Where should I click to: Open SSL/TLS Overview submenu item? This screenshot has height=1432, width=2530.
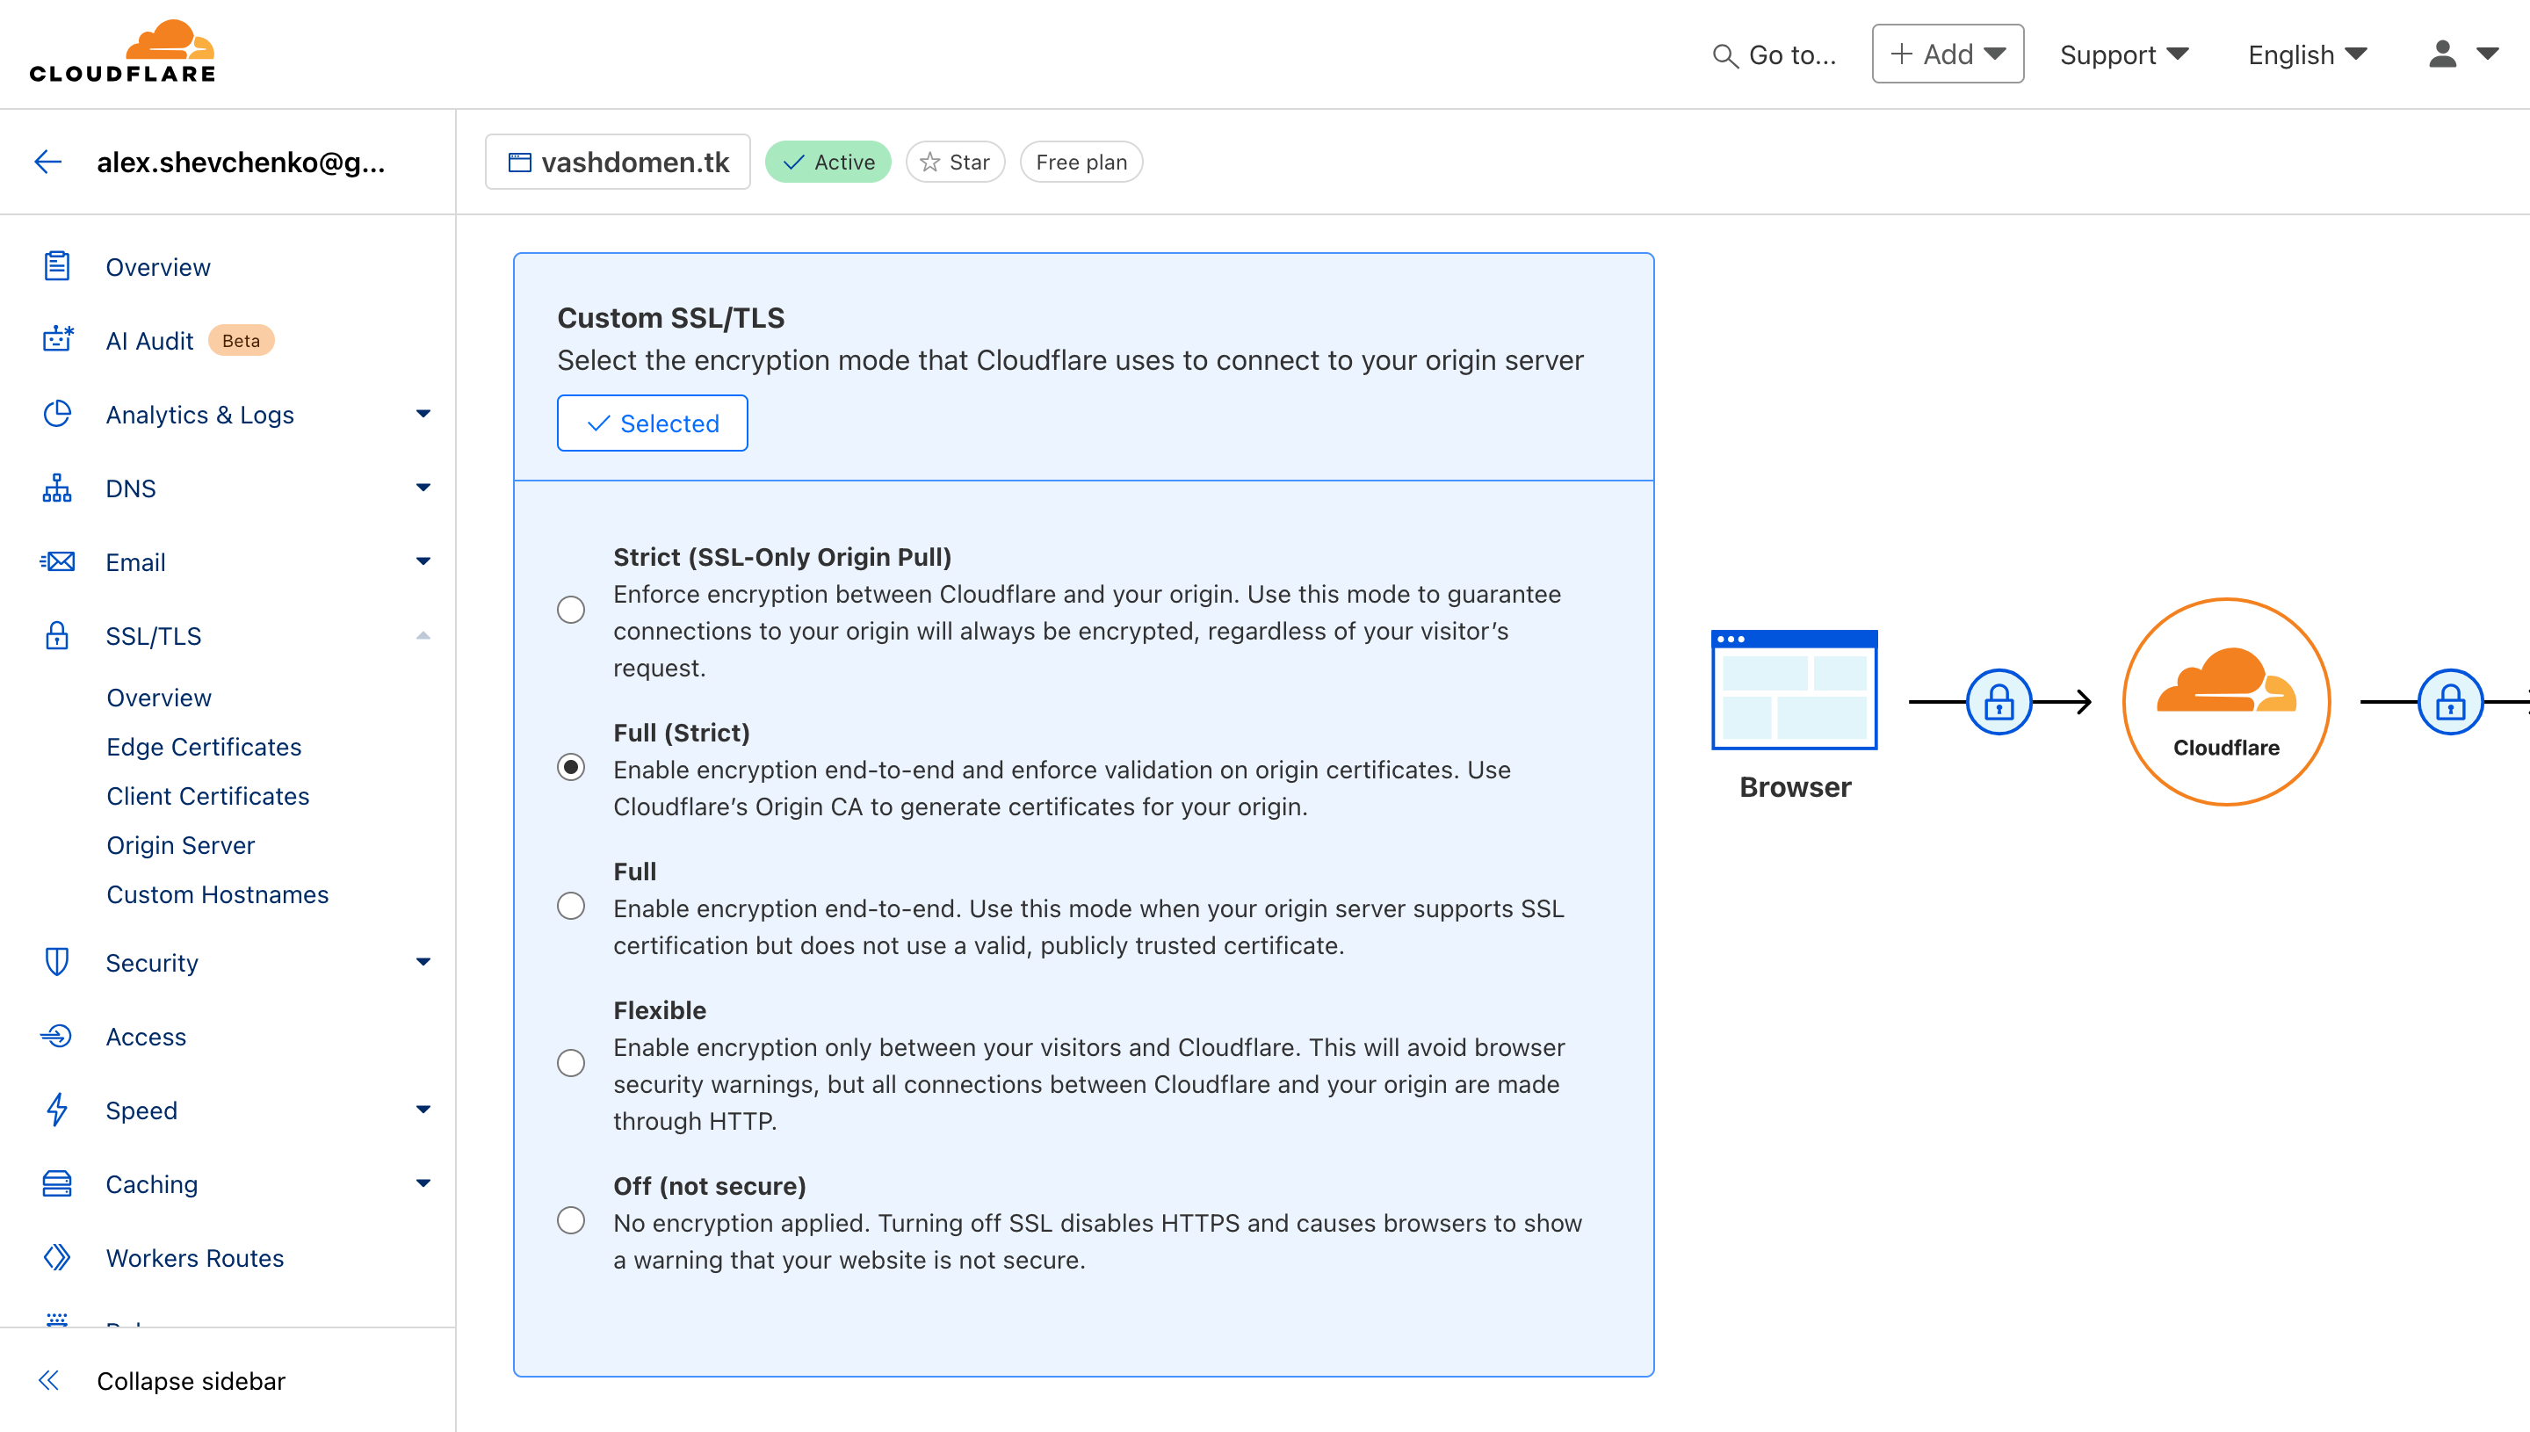click(158, 698)
